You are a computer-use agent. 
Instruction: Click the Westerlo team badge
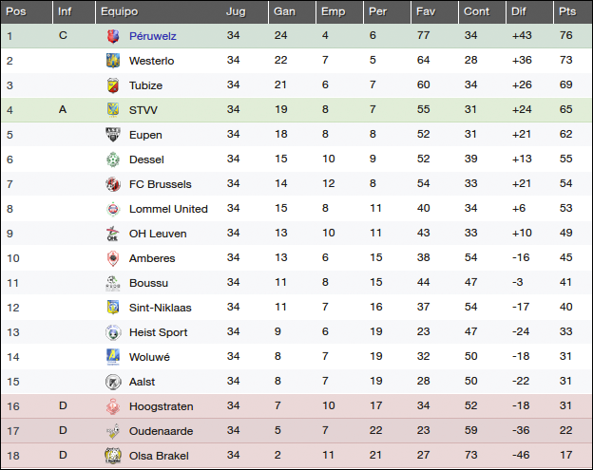tap(113, 61)
